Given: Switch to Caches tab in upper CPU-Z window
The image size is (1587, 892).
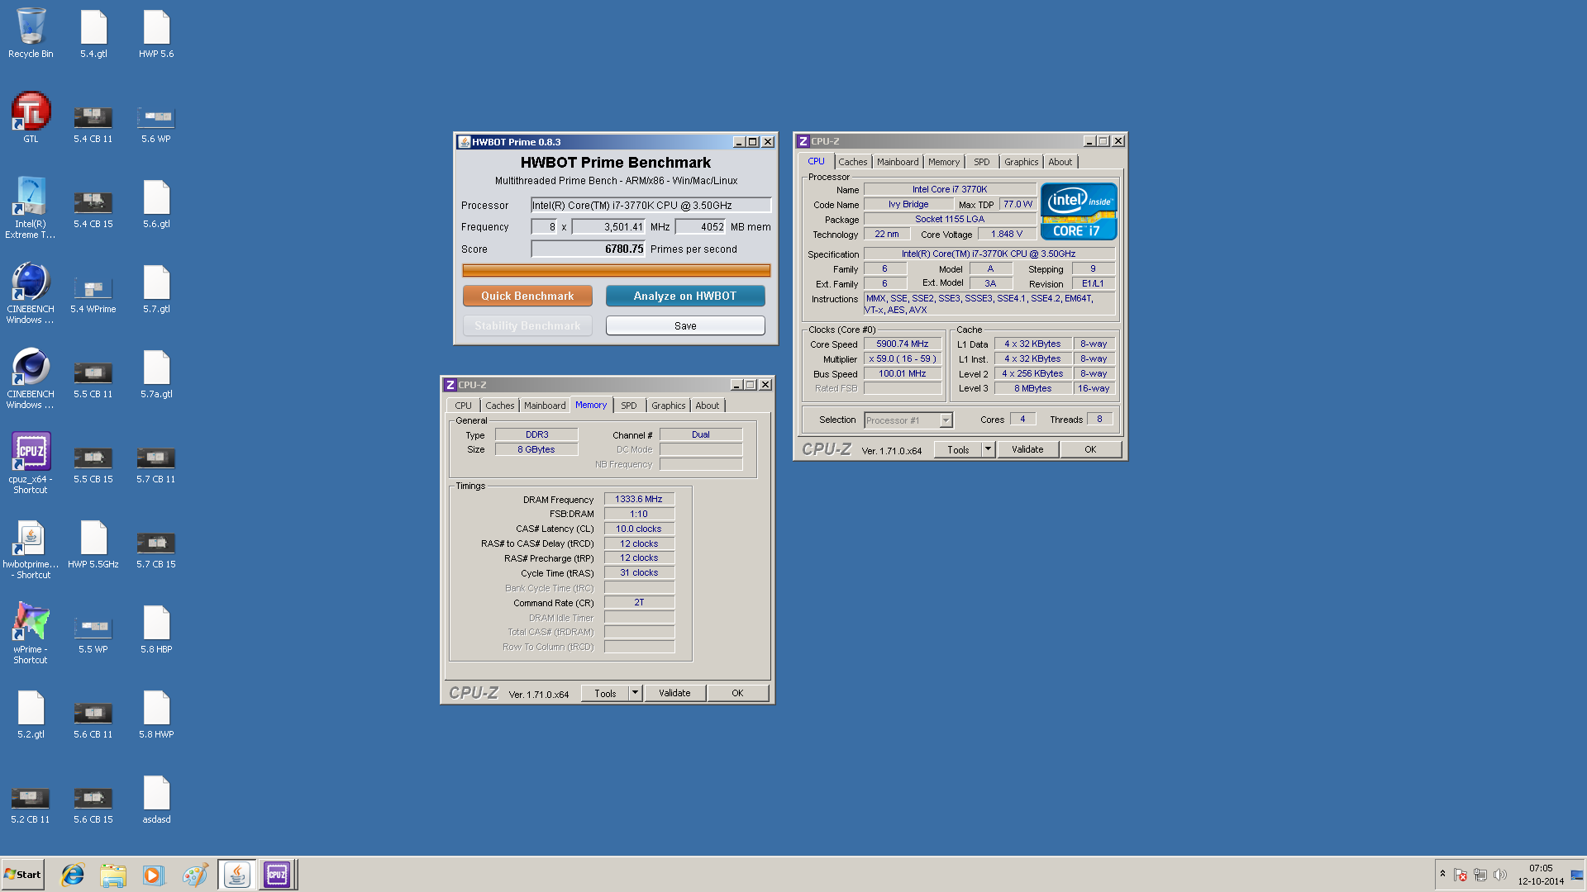Looking at the screenshot, I should [852, 162].
